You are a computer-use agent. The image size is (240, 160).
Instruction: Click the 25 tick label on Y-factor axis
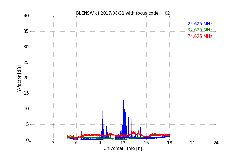(x=26, y=62)
